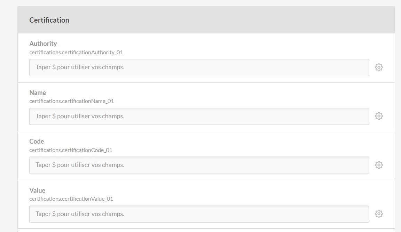401x232 pixels.
Task: Focus the Authority text input field
Action: point(199,67)
